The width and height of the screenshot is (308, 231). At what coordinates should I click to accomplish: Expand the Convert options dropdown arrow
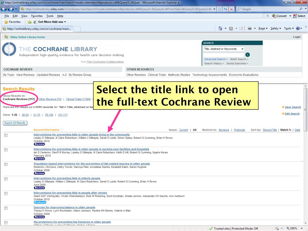pyautogui.click(x=290, y=16)
